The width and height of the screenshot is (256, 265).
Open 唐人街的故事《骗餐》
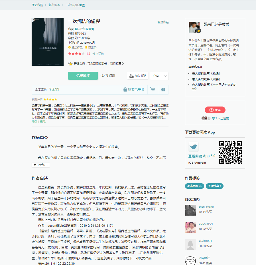pyautogui.click(x=206, y=79)
